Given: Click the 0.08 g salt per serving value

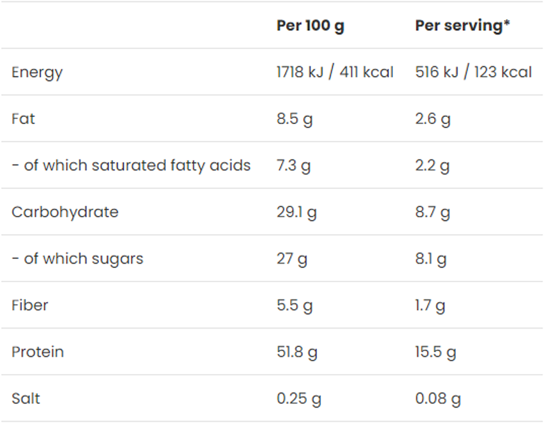Looking at the screenshot, I should [438, 399].
